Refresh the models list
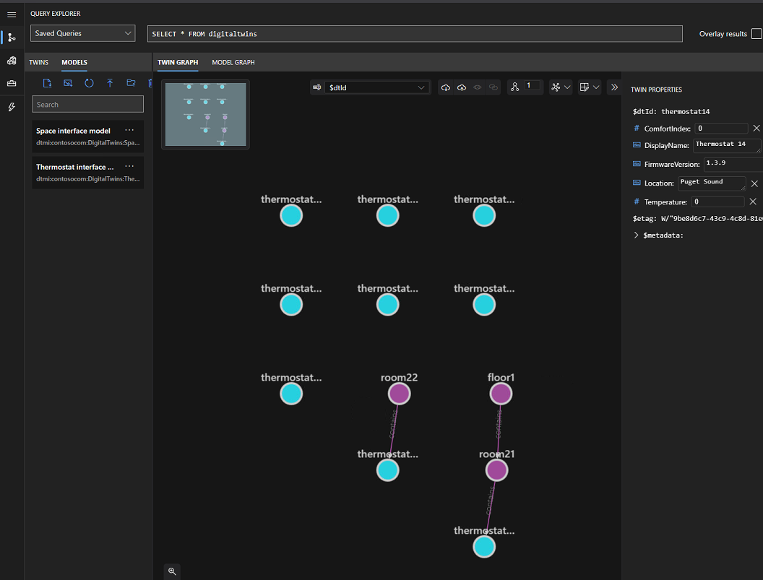The height and width of the screenshot is (580, 763). tap(89, 83)
